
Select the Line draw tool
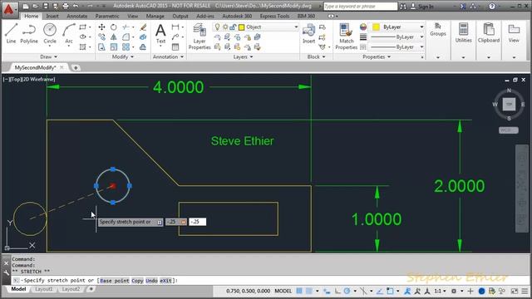pos(11,33)
